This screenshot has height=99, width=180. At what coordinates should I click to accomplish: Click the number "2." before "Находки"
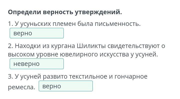pos(11,46)
